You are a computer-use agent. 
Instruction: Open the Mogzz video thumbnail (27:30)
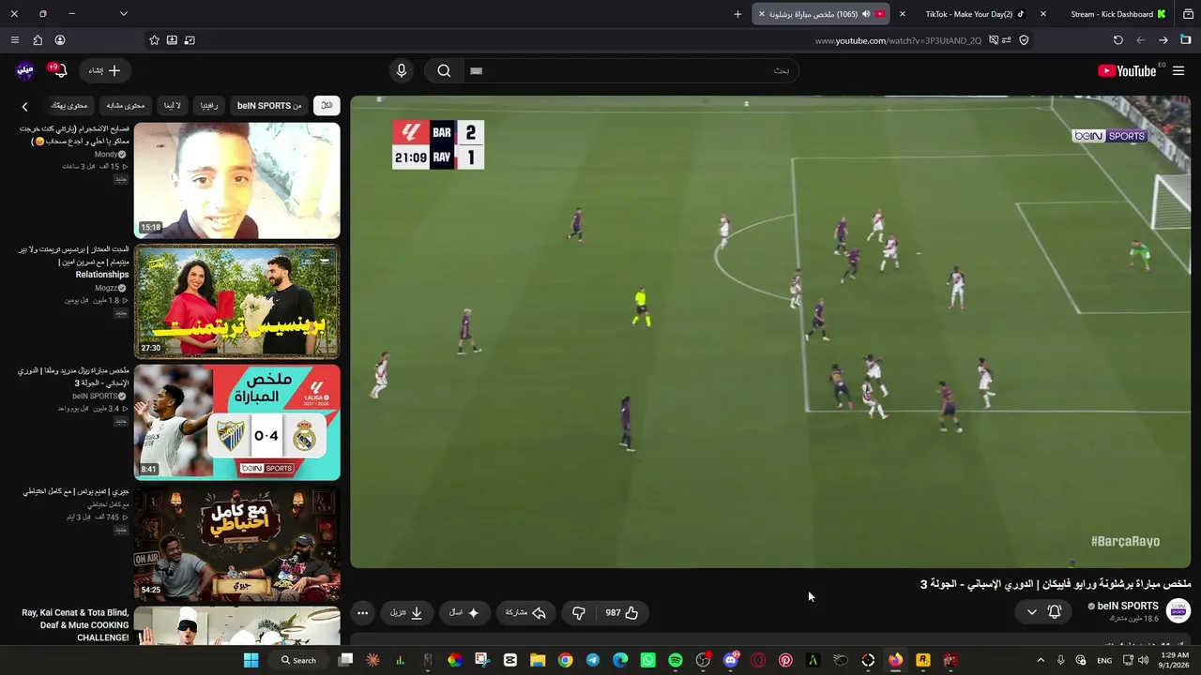click(237, 302)
